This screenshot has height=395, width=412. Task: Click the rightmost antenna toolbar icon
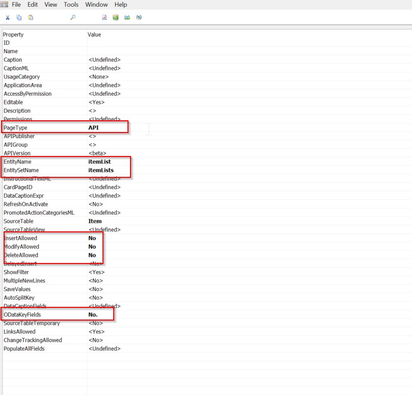[139, 17]
